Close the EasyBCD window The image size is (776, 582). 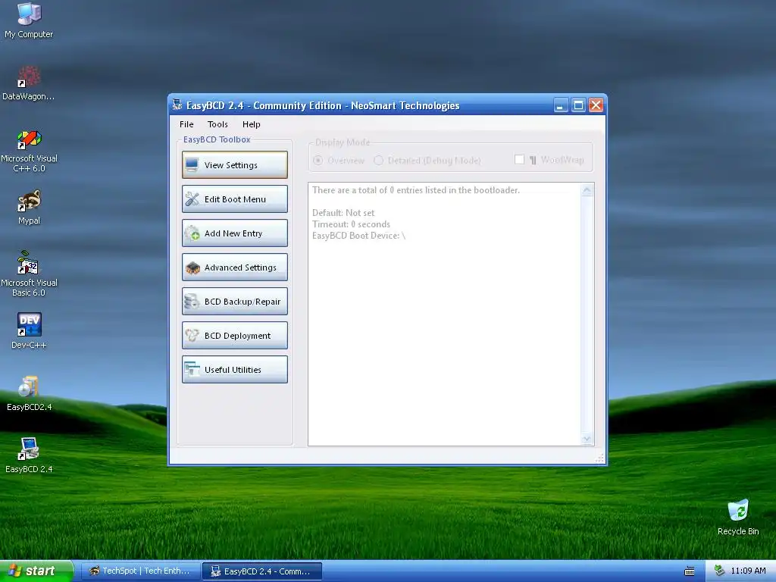(596, 105)
